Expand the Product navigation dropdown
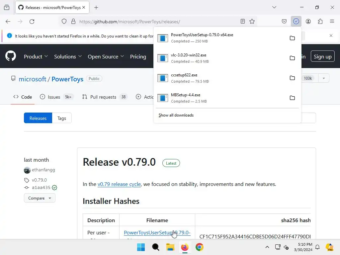 pos(36,56)
